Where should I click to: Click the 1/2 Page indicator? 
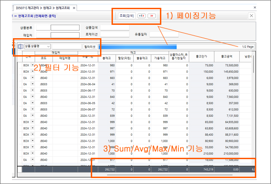(247, 47)
